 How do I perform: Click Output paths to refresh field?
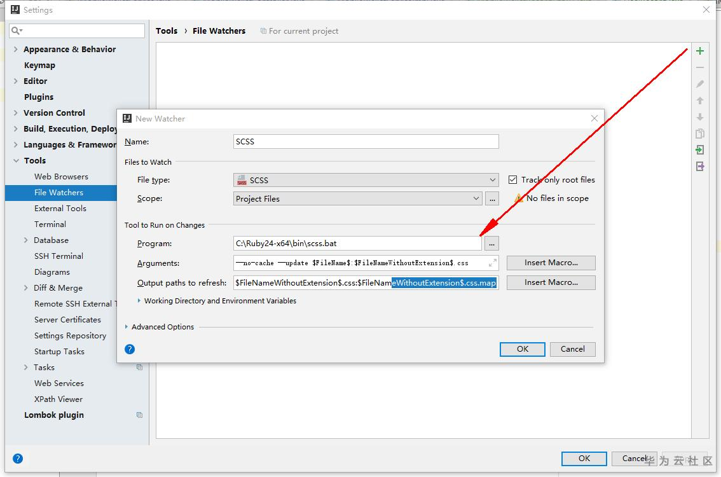coord(366,282)
